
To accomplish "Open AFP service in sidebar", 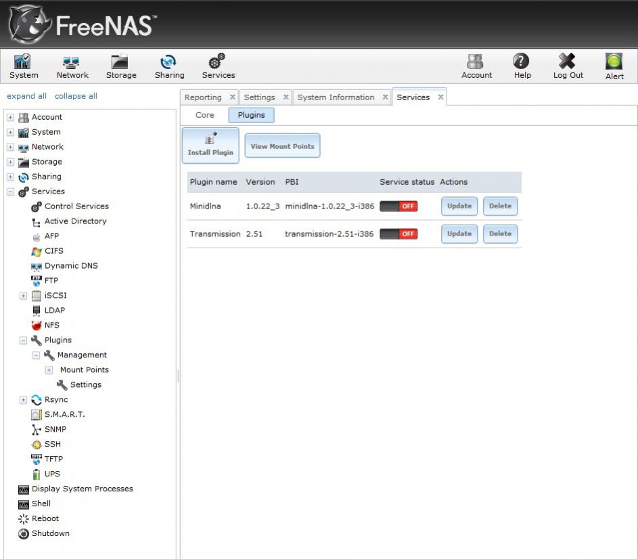I will 45,236.
